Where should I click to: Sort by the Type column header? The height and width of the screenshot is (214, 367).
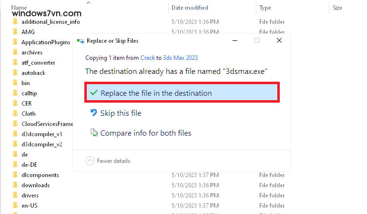[265, 8]
